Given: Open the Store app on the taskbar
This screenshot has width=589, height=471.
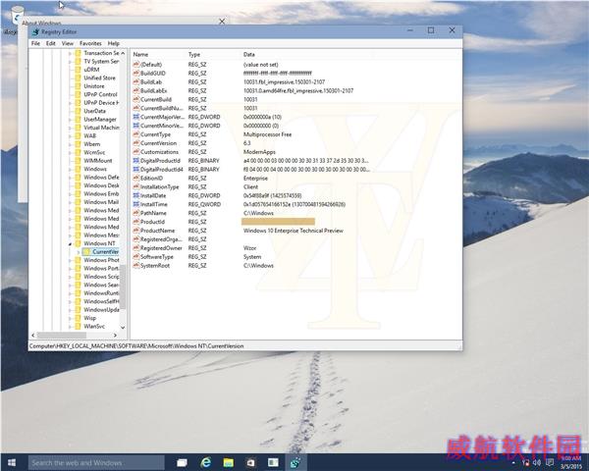Looking at the screenshot, I should point(251,463).
